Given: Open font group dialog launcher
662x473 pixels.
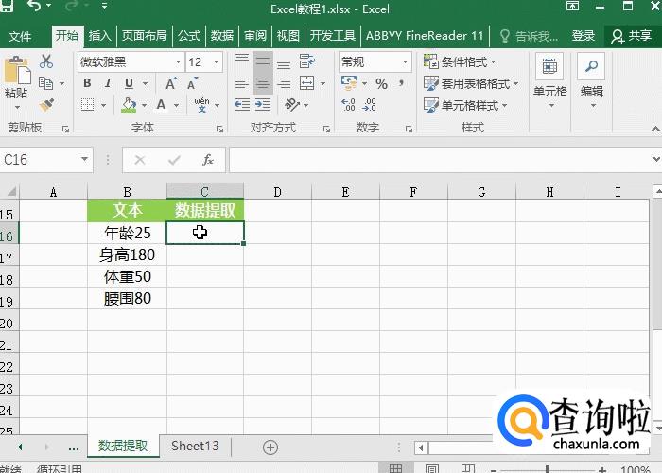Looking at the screenshot, I should (220, 130).
